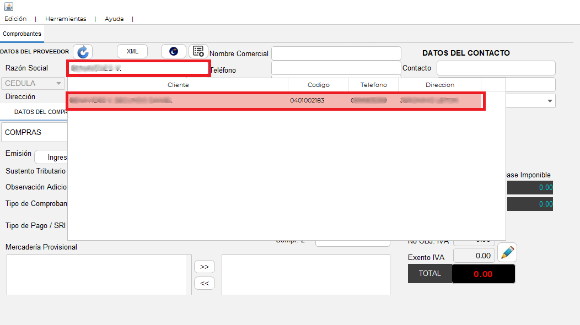
Task: Click the >> move-right button
Action: pyautogui.click(x=205, y=267)
